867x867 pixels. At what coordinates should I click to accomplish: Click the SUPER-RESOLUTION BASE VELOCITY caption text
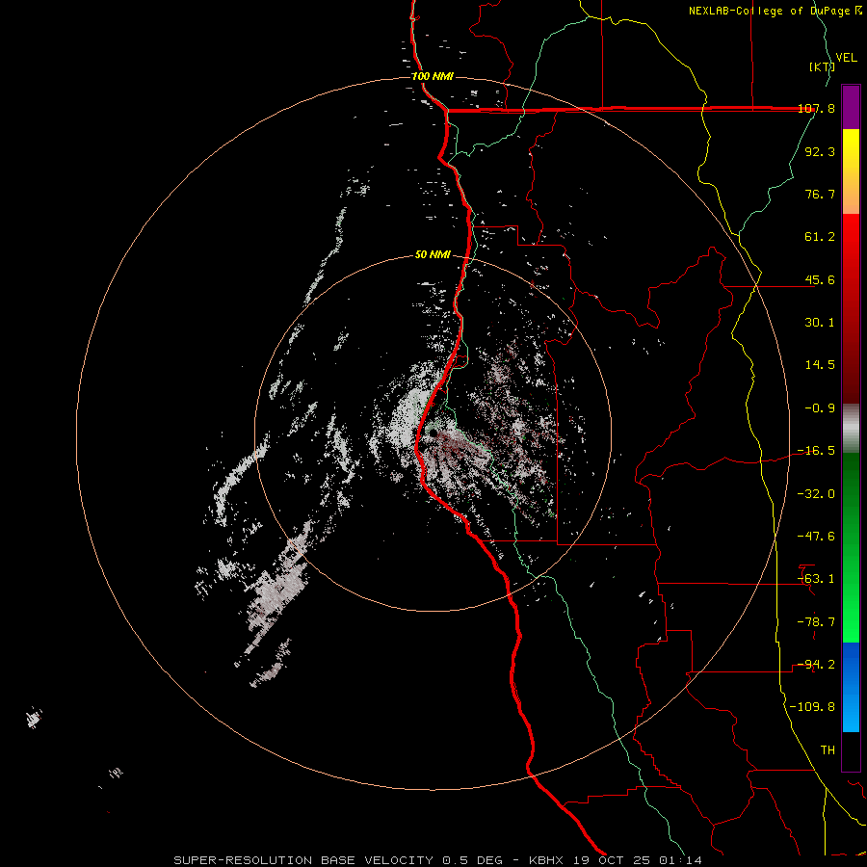(303, 860)
